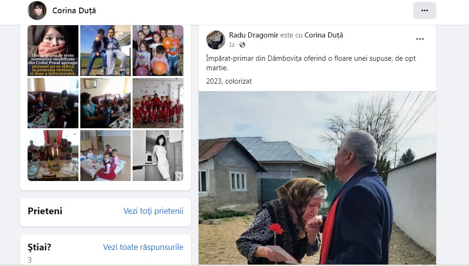
Task: Open the black-and-white woman in dress photo
Action: (158, 155)
